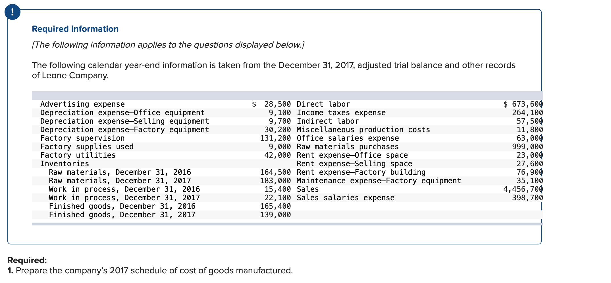The image size is (611, 283).
Task: Select 'Work in process, December 31, 2016' label
Action: coord(124,189)
